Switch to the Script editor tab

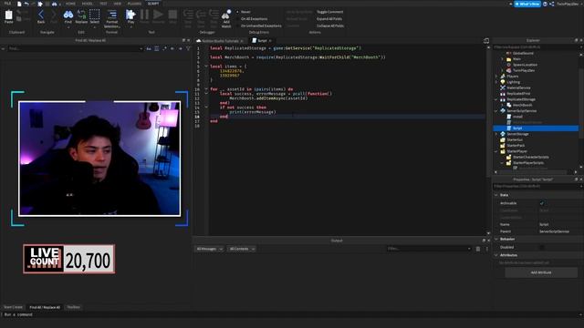click(x=262, y=40)
